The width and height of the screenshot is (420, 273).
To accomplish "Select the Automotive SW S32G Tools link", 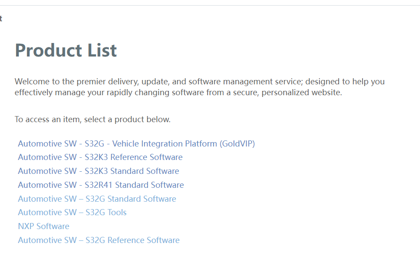I will pyautogui.click(x=72, y=212).
